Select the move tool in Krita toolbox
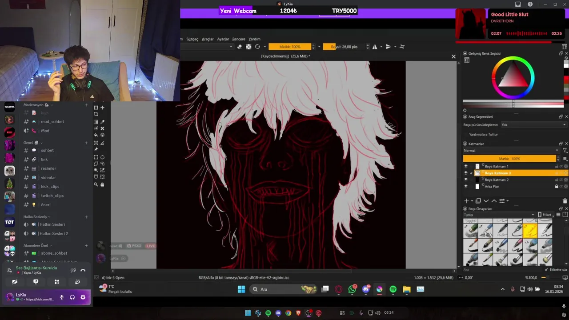Viewport: 569px width, 320px height. (x=102, y=108)
